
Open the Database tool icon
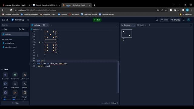click(5, 93)
